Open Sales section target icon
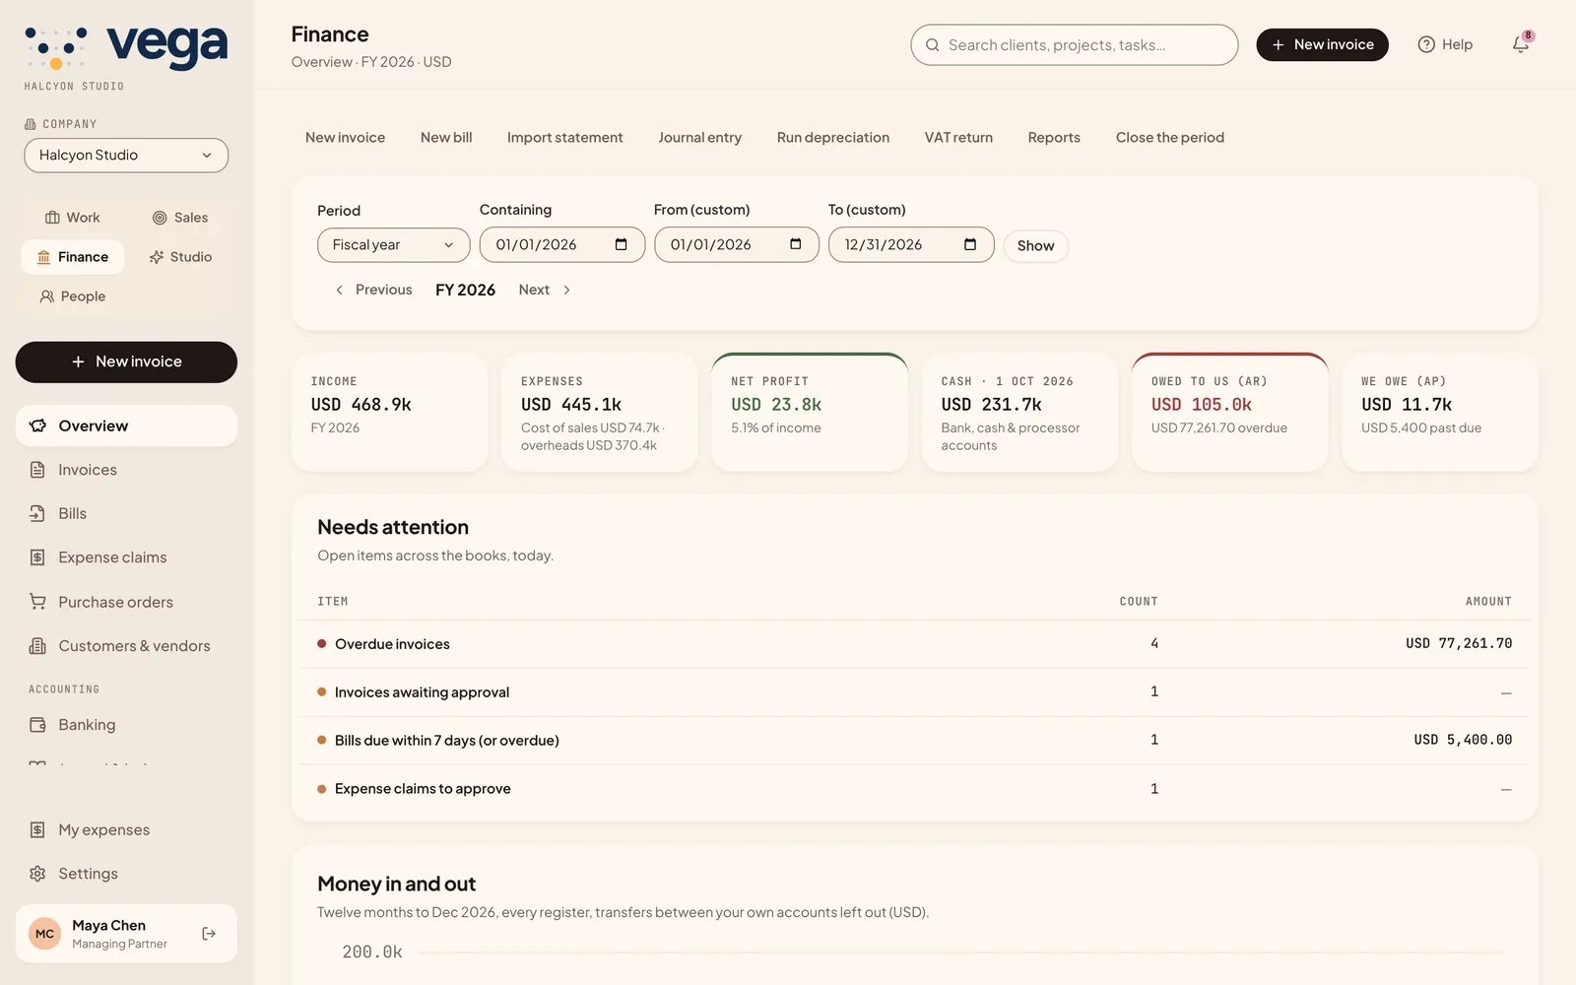The height and width of the screenshot is (985, 1576). coord(160,218)
